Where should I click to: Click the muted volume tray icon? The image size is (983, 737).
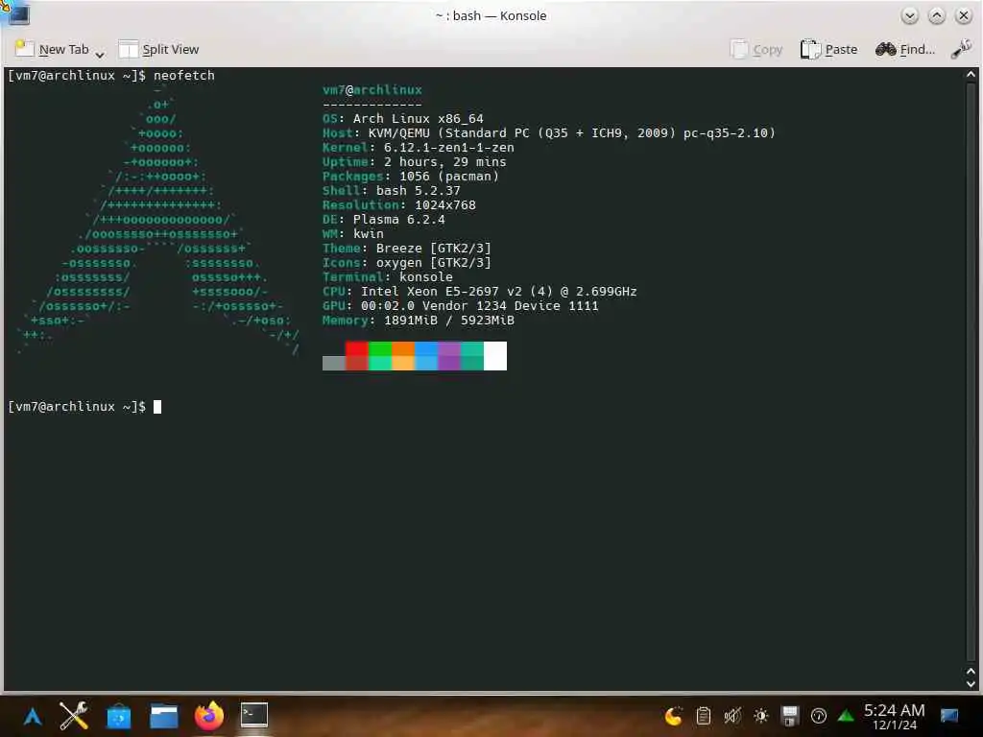click(732, 716)
